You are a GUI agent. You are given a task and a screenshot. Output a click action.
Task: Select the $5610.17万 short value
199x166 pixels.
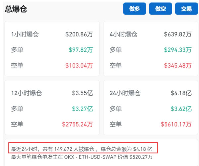(176, 124)
